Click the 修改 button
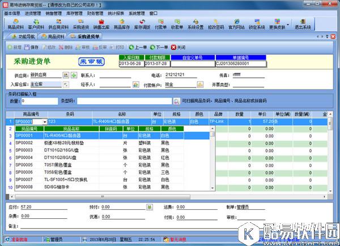This screenshot has width=340, height=246. click(x=49, y=47)
